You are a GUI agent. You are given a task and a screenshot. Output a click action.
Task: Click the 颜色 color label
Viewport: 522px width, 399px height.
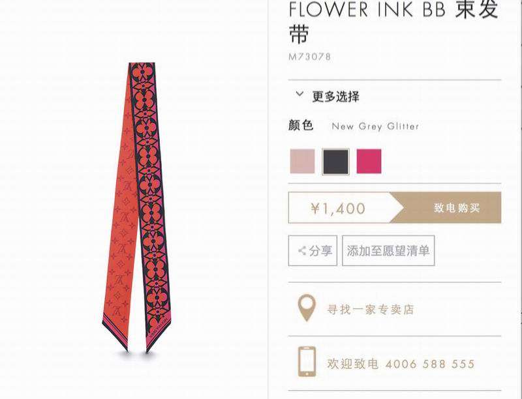click(301, 125)
